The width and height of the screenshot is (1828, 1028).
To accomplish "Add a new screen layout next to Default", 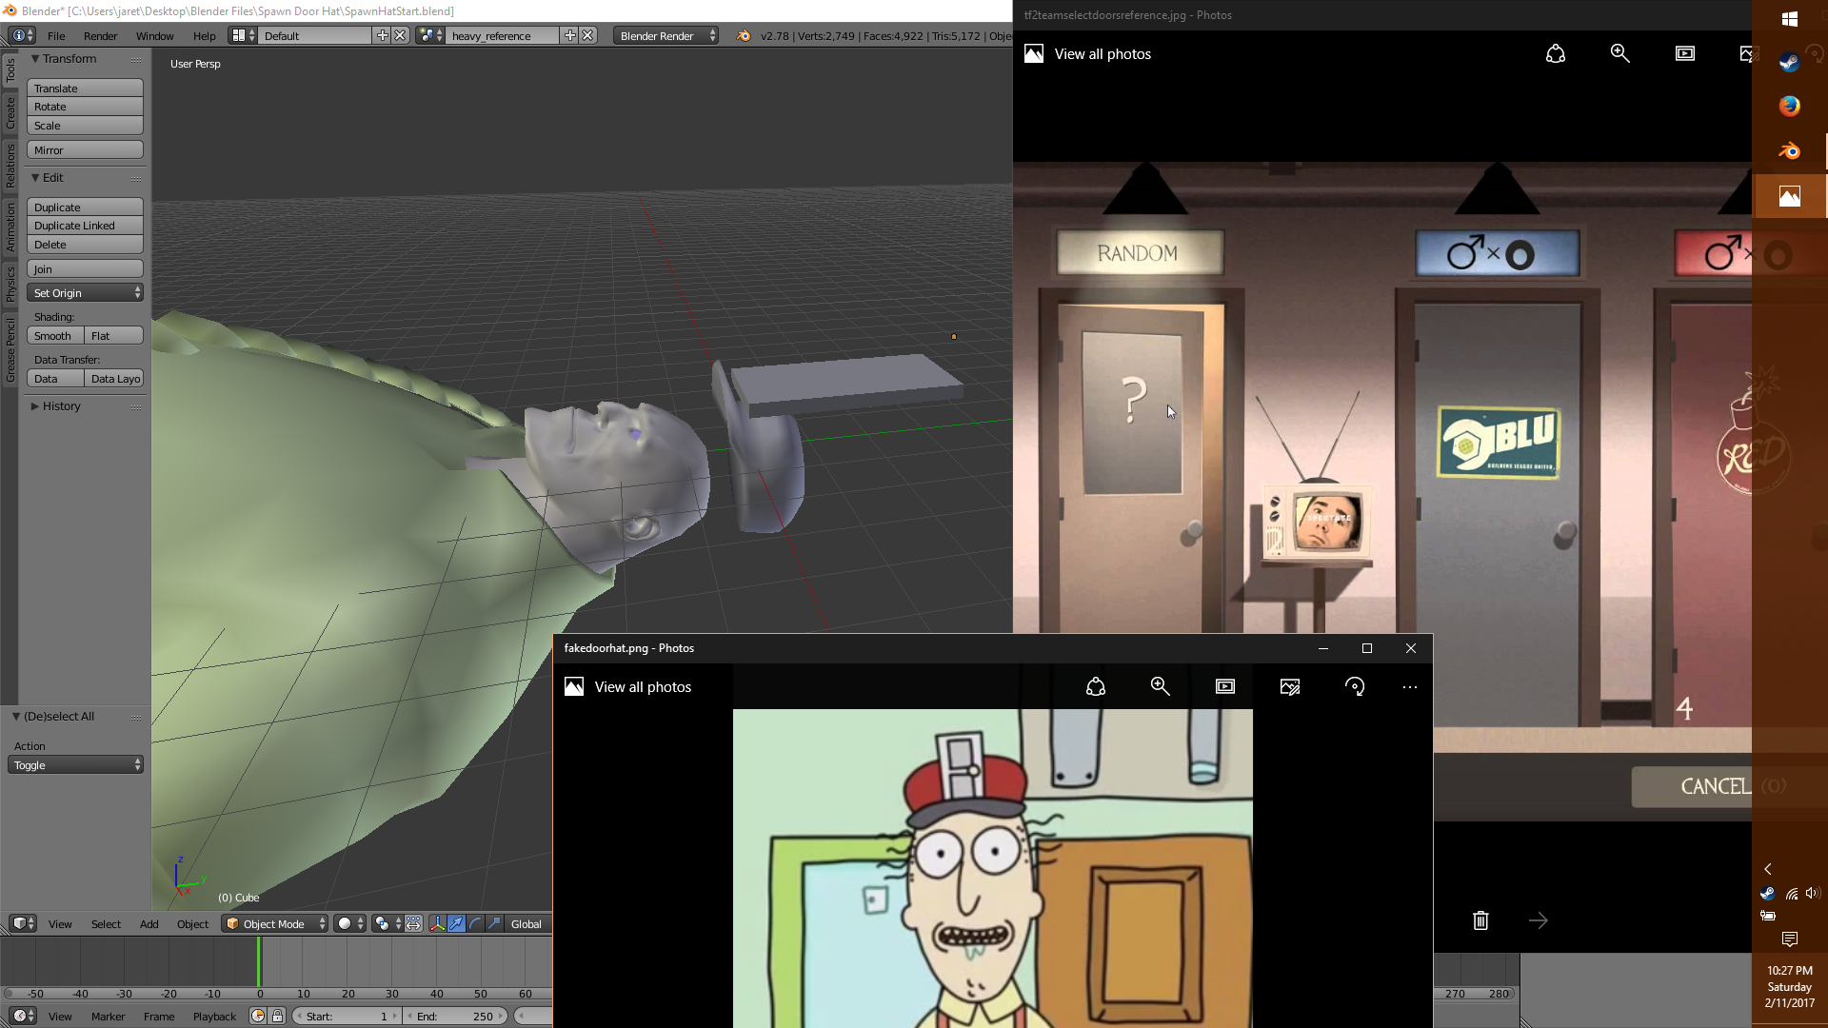I will (383, 35).
